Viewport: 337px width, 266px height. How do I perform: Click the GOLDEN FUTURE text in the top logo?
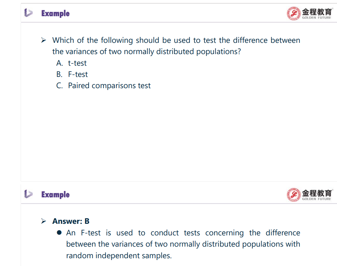[x=317, y=18]
